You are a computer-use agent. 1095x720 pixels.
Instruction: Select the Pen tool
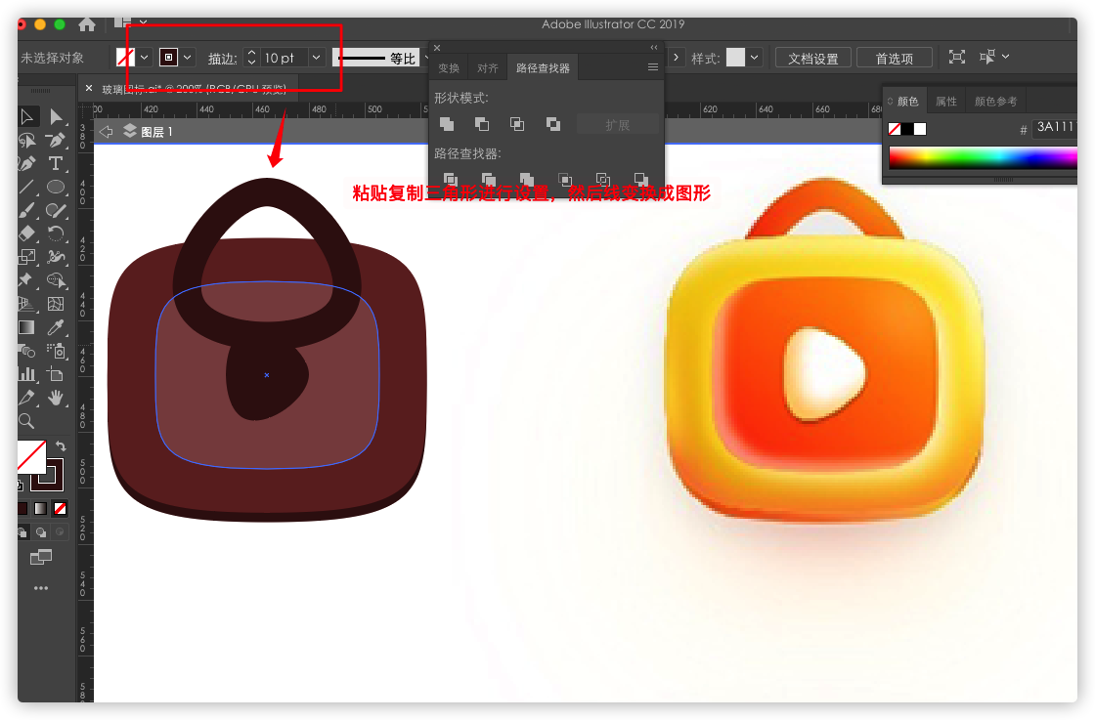point(56,141)
